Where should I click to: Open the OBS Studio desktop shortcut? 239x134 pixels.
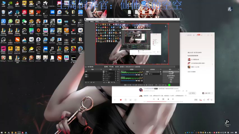[x=3, y=40]
